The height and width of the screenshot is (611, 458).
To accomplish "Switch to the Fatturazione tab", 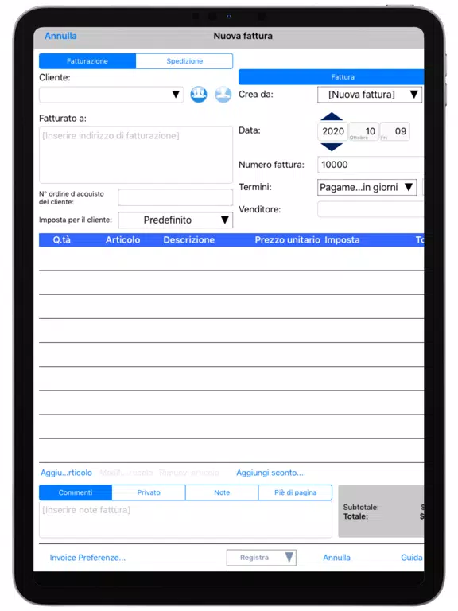I will coord(87,61).
